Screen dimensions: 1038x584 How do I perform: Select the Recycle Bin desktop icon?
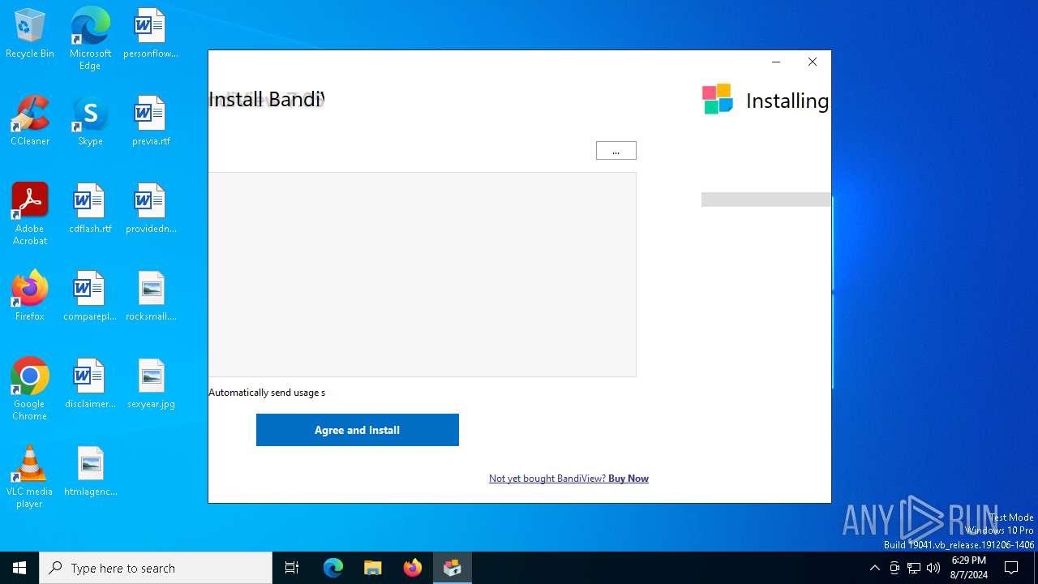[x=30, y=34]
